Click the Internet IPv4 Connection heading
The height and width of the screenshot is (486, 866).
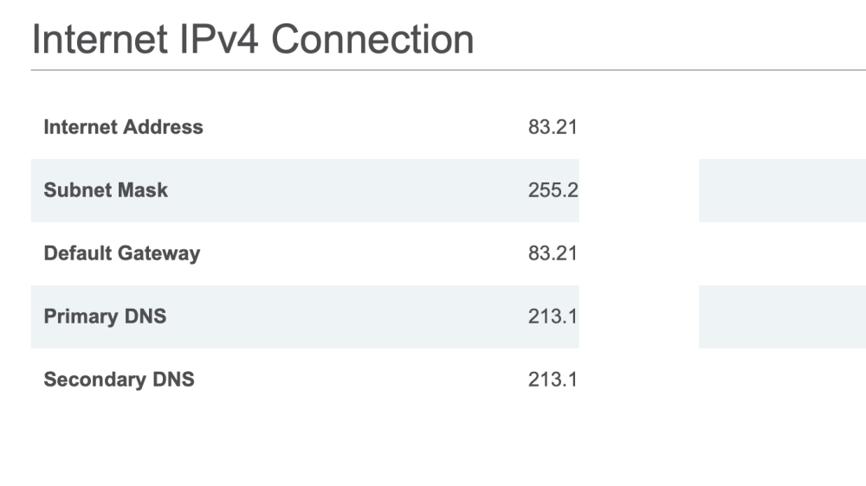pos(253,39)
